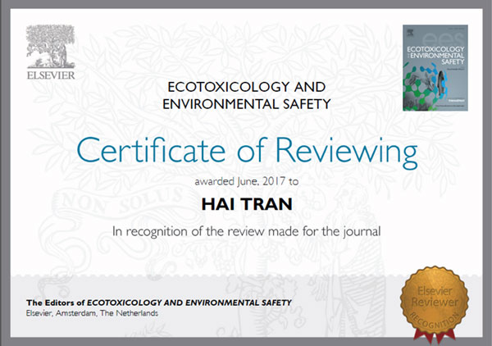This screenshot has height=346, width=492.
Task: Click 'The Editors of ECOTOXICOLOGY AND ENVIRONMENTAL SAFETY'
Action: pos(159,303)
